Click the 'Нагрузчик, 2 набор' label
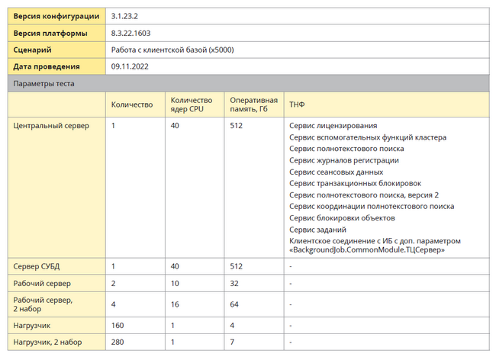 [47, 343]
